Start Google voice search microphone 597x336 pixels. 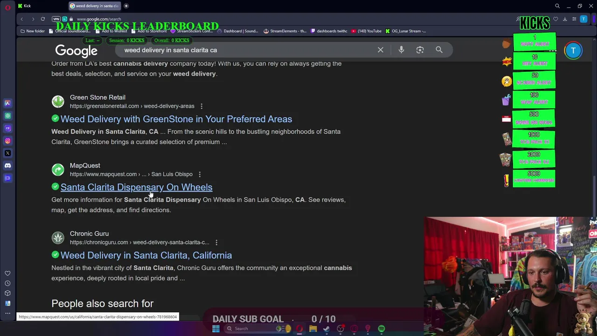[401, 50]
